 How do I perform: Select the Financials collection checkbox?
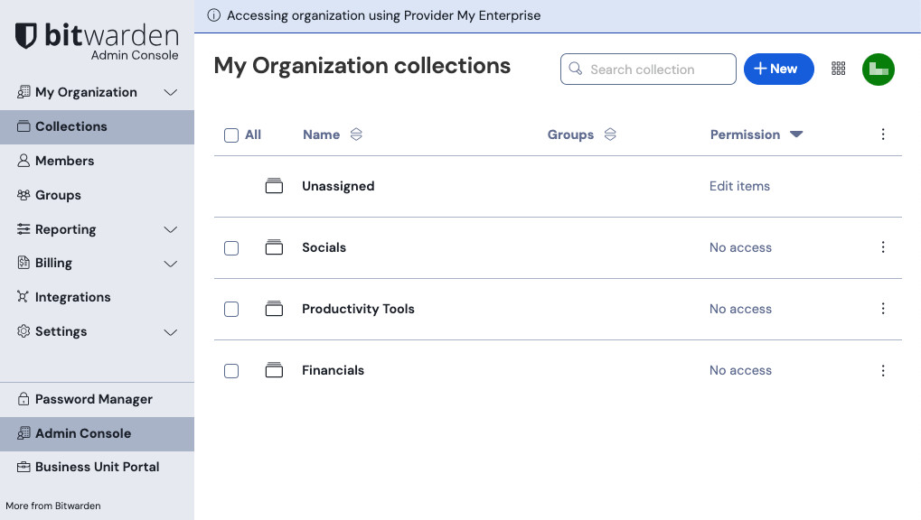tap(231, 370)
